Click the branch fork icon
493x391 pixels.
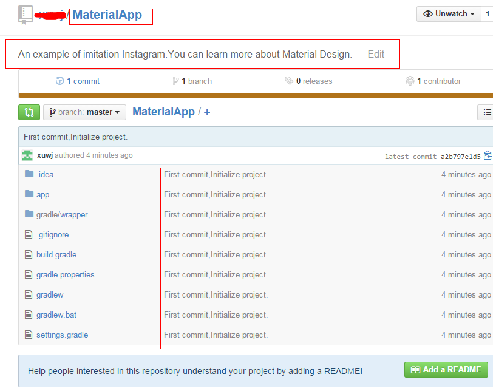(x=175, y=81)
